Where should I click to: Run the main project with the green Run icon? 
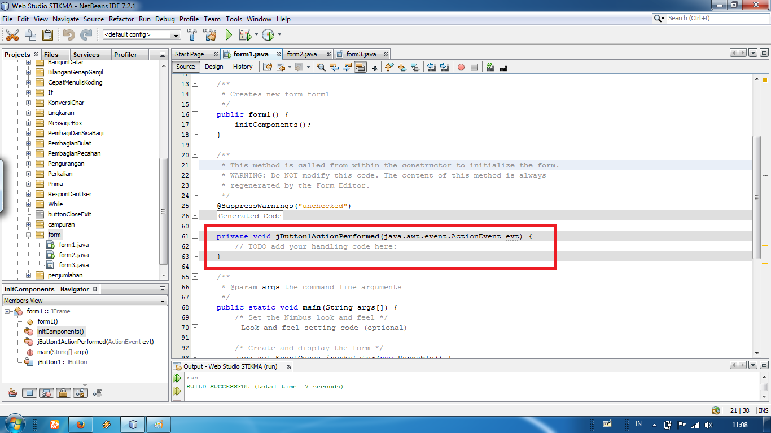(x=229, y=34)
